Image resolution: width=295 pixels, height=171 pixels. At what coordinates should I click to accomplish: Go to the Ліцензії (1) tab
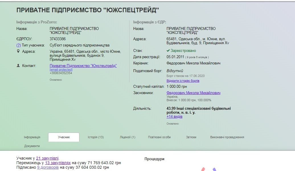[128, 137]
